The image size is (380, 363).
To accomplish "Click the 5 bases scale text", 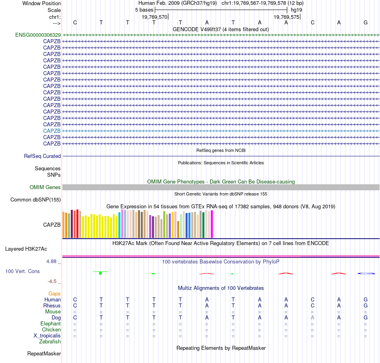I will click(x=144, y=10).
